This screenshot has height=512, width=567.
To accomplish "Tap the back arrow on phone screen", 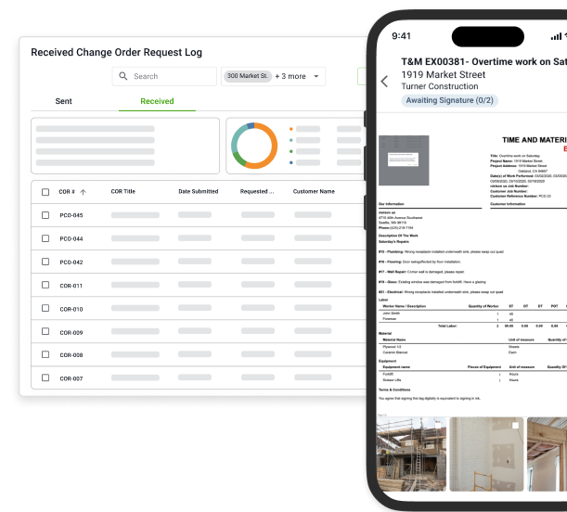I will [385, 82].
